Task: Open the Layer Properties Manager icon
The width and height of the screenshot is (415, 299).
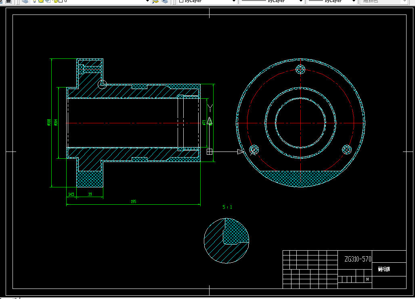Action: [25, 1]
